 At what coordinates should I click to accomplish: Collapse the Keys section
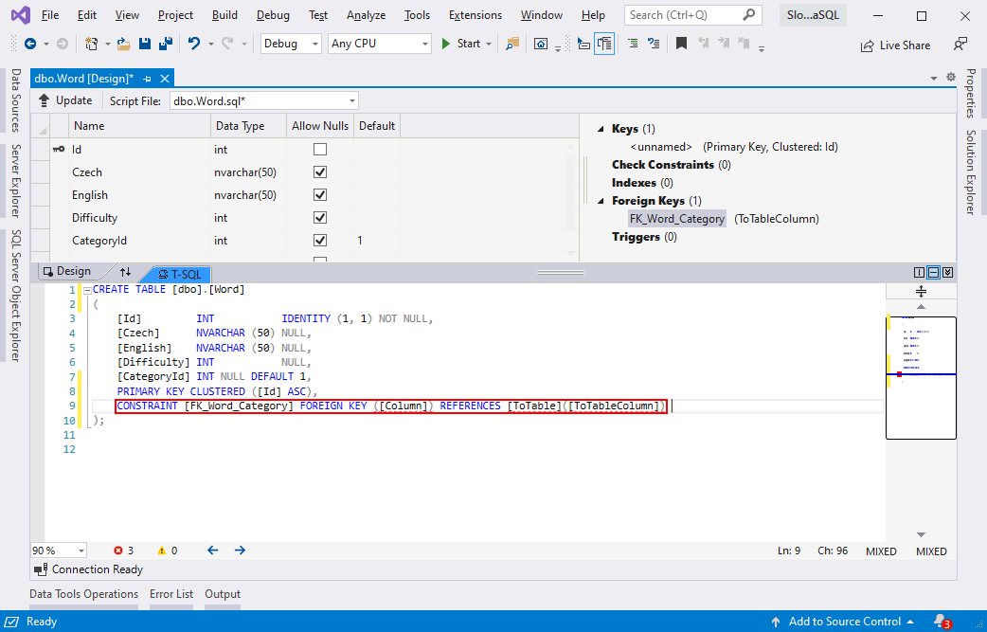[601, 129]
